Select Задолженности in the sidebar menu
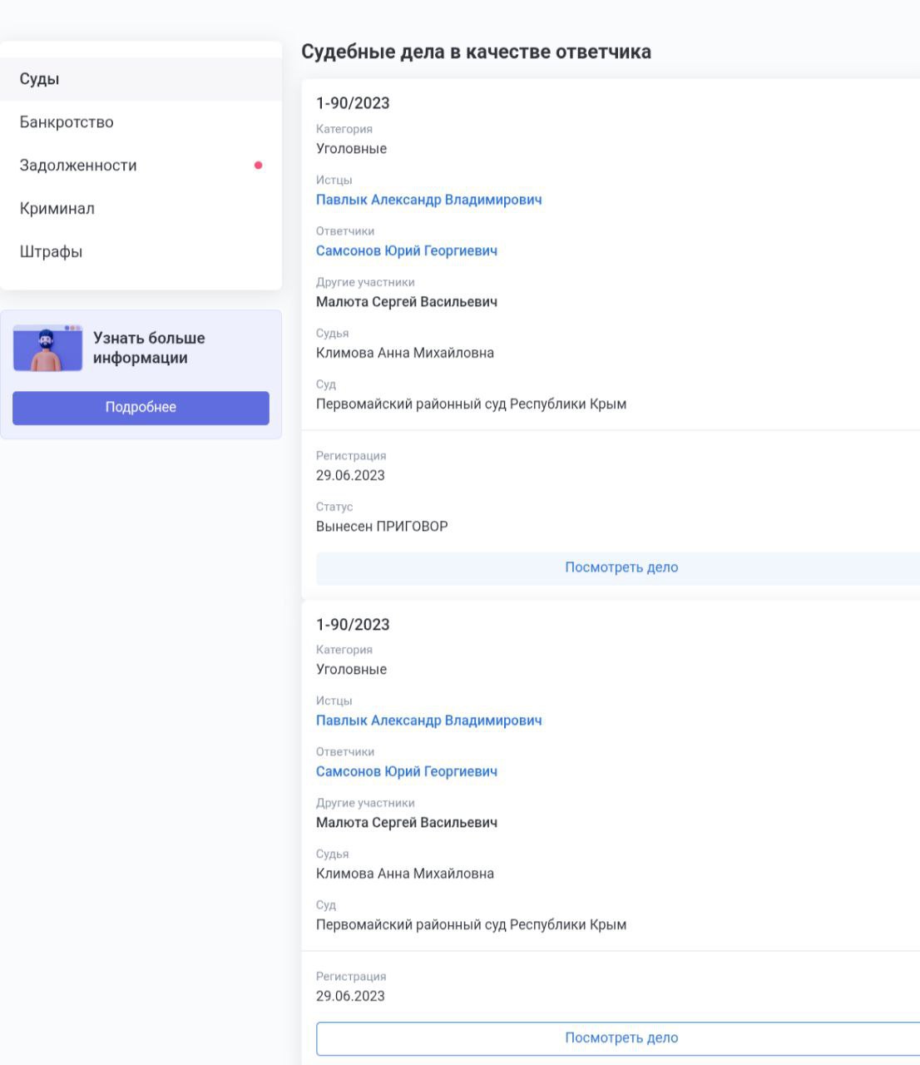920x1065 pixels. [141, 166]
